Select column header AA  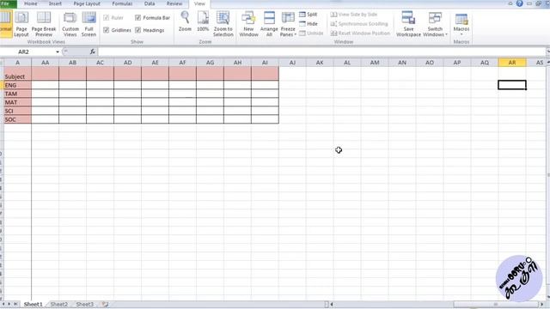46,63
